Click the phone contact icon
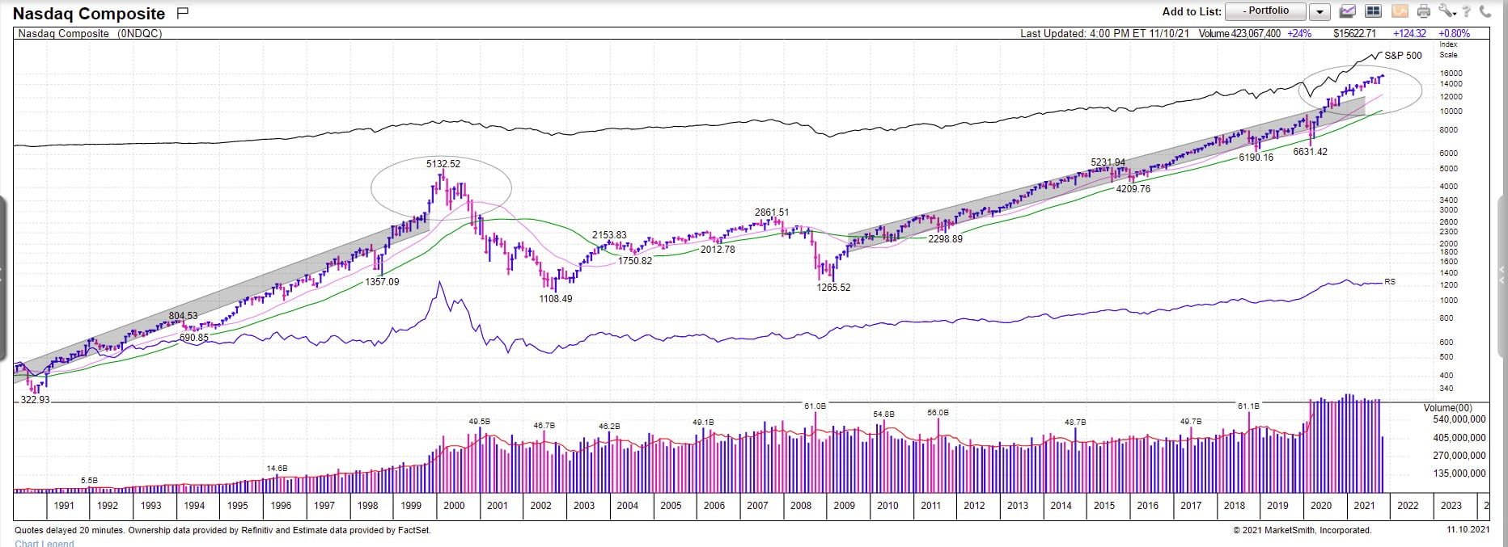The height and width of the screenshot is (547, 1508). pyautogui.click(x=1485, y=11)
